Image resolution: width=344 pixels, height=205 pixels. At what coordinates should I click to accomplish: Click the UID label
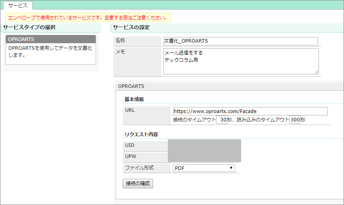click(x=130, y=145)
